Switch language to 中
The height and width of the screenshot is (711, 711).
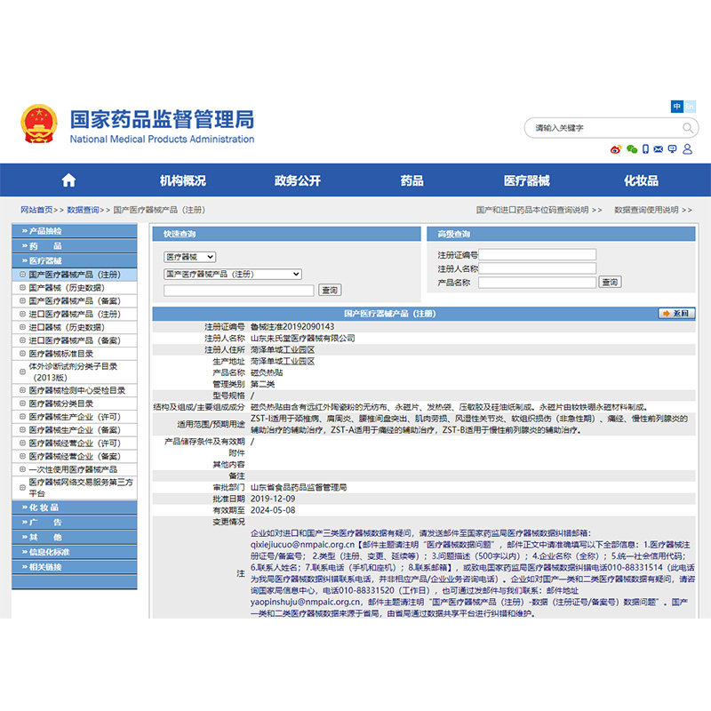click(677, 107)
